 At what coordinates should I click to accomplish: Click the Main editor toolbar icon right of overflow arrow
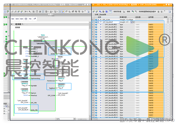88,11
